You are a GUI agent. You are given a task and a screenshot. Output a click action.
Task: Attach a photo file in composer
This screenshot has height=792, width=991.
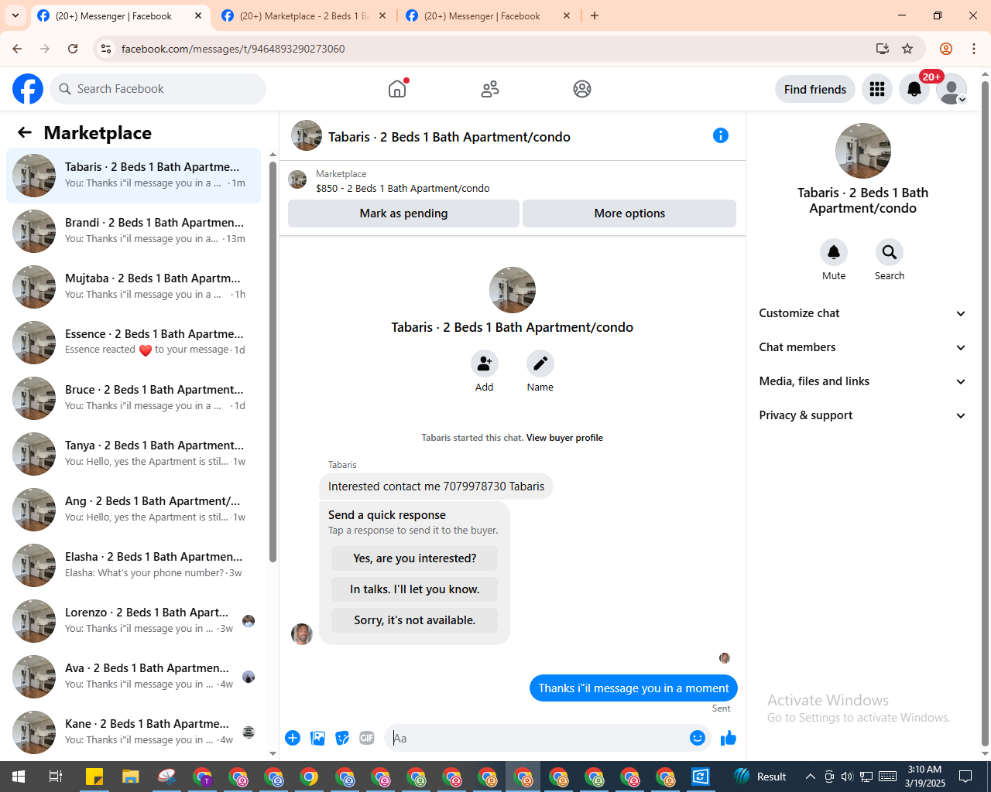(317, 738)
